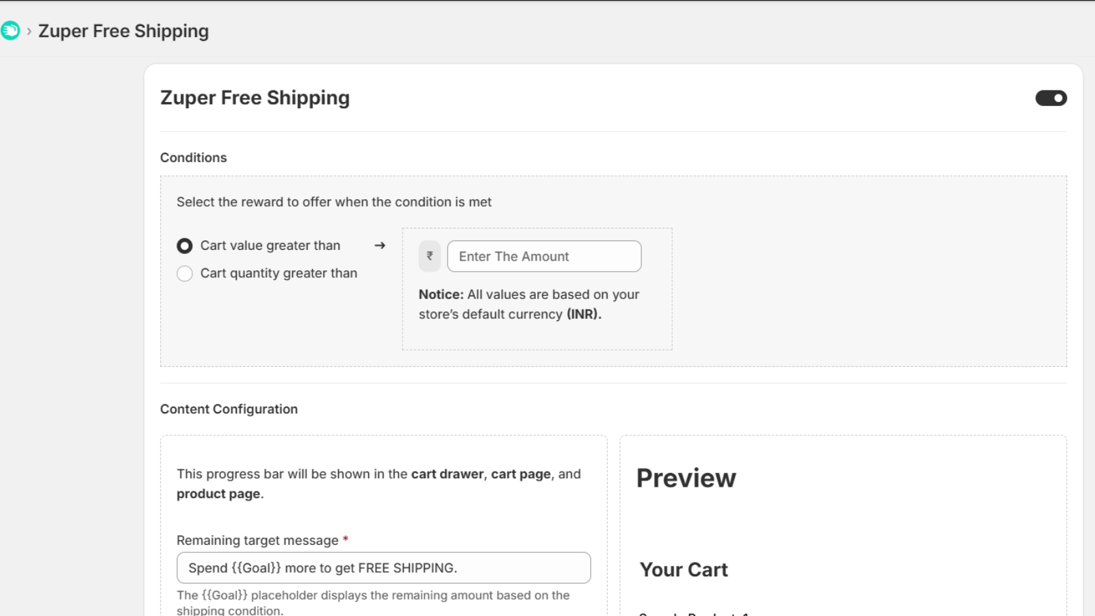Disable the Zuper Free Shipping toggle
Image resolution: width=1095 pixels, height=616 pixels.
[1050, 98]
